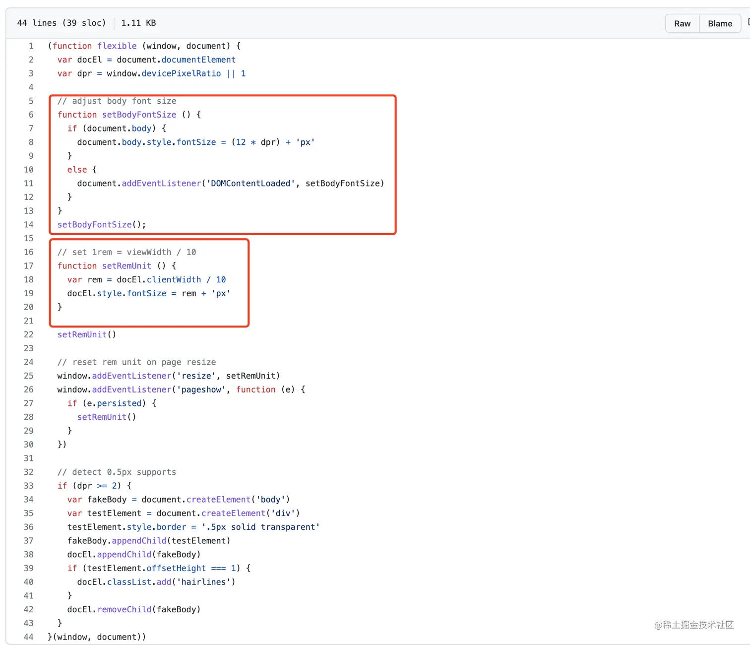Viewport: 750px width, 646px height.
Task: Select line number 22 in the gutter
Action: pos(29,334)
